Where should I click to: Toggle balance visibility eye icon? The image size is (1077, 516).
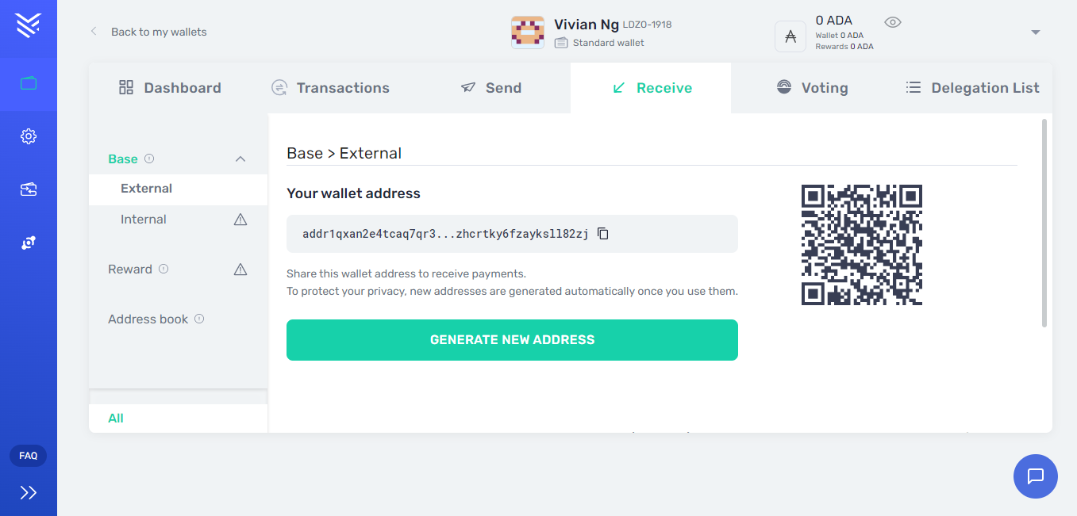(893, 22)
